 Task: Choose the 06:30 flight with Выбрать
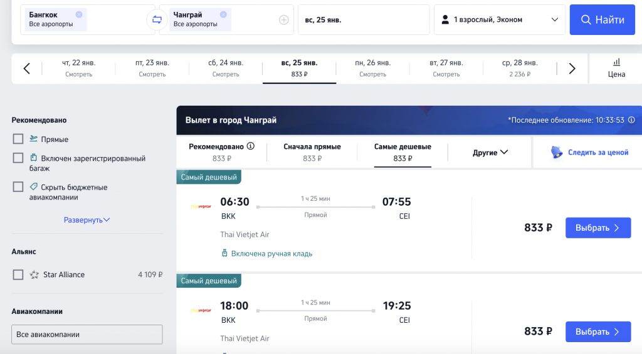point(598,228)
